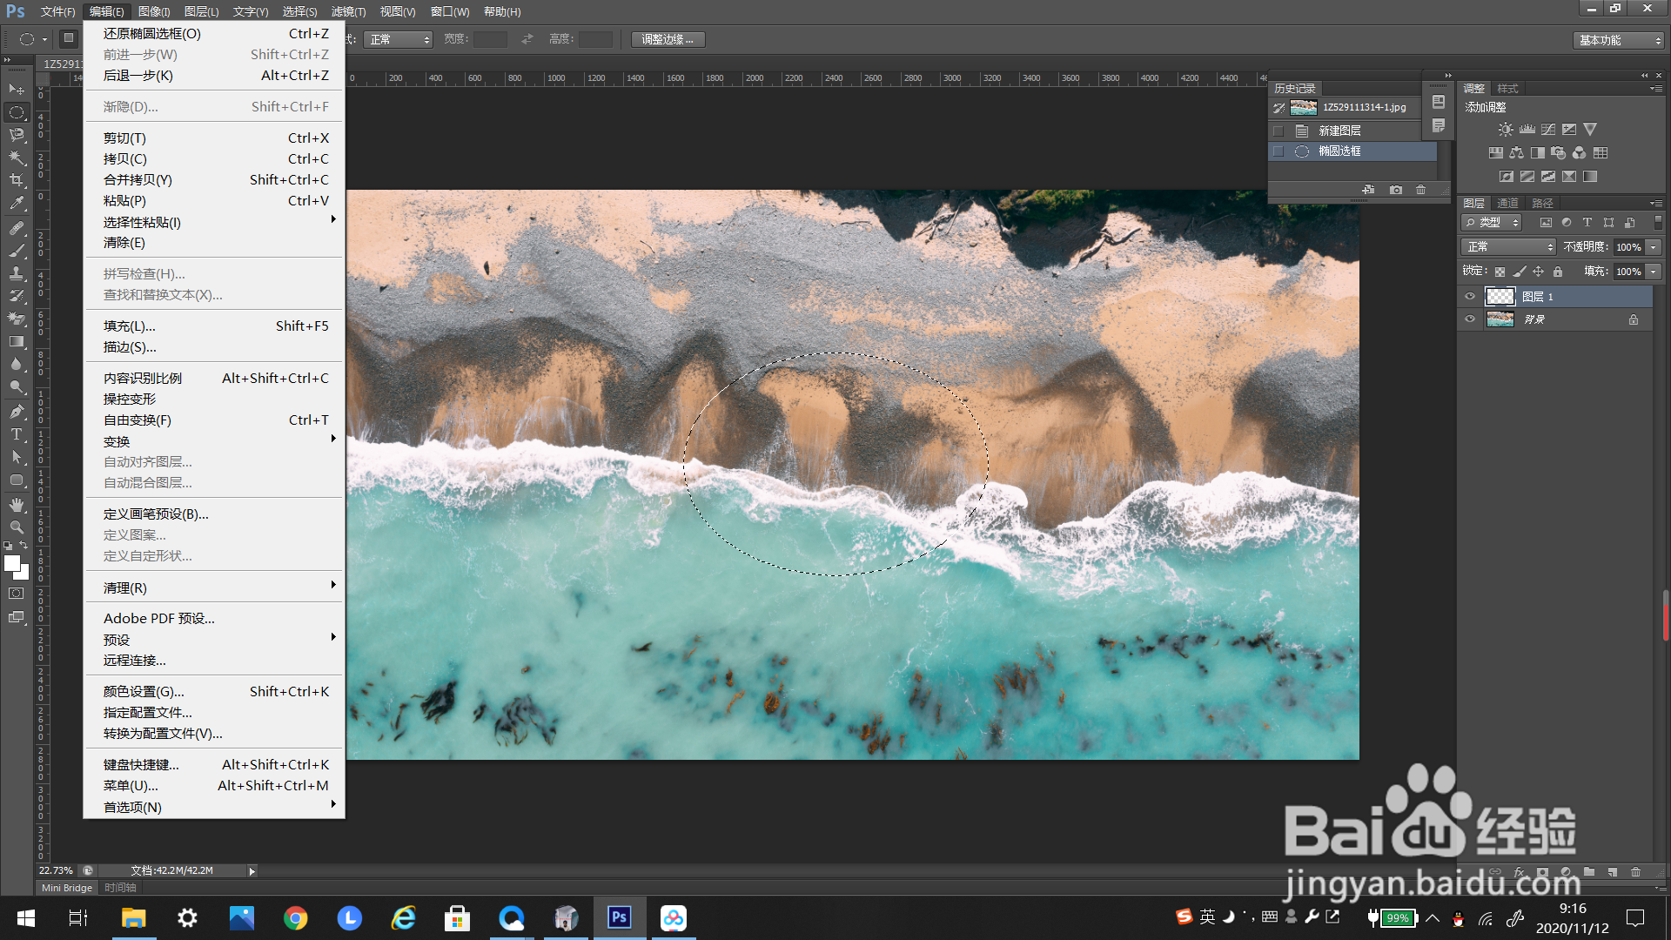Viewport: 1671px width, 940px height.
Task: Click 填充(L)... menu entry
Action: (130, 326)
